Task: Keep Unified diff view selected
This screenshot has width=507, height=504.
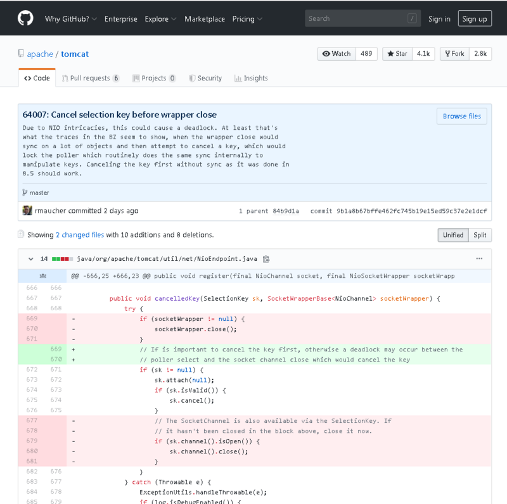Action: (x=452, y=234)
